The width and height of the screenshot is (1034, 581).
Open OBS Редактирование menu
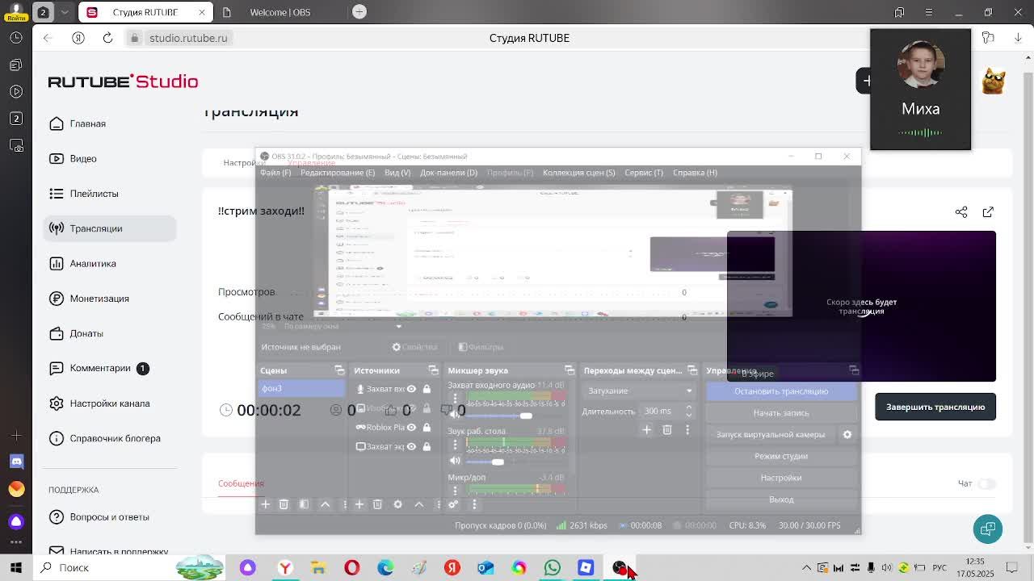tap(338, 173)
